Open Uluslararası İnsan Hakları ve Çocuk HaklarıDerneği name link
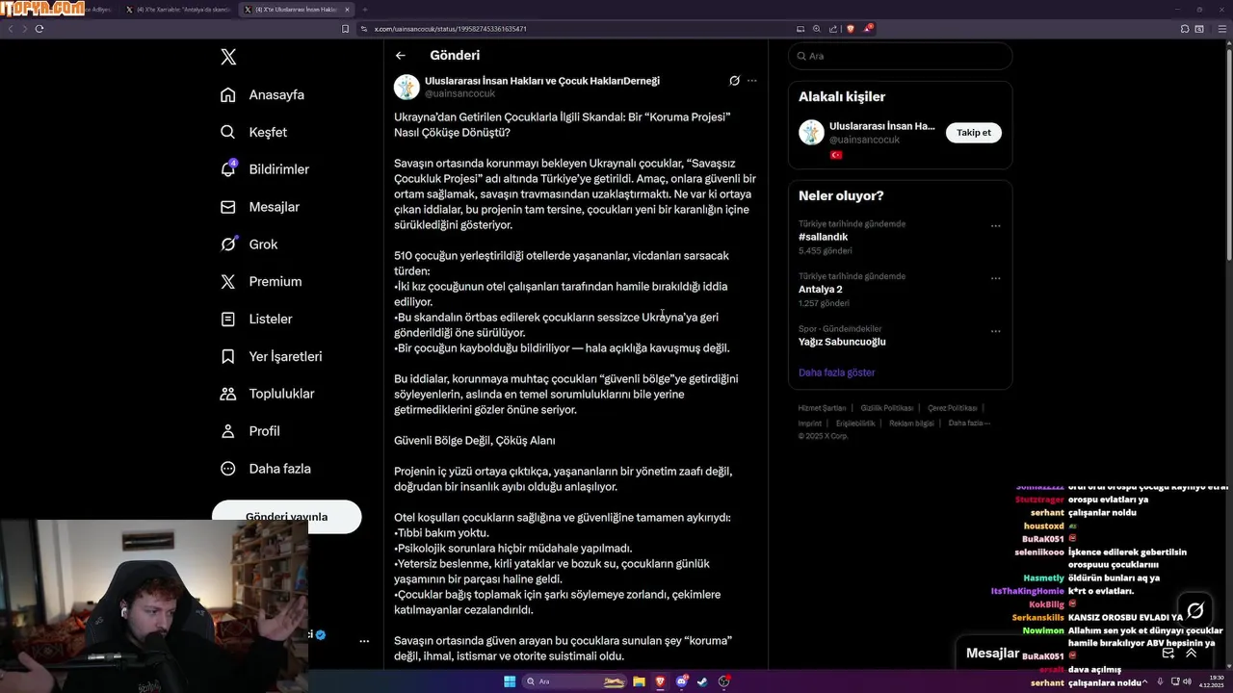Screen dimensions: 1233x693 click(542, 81)
